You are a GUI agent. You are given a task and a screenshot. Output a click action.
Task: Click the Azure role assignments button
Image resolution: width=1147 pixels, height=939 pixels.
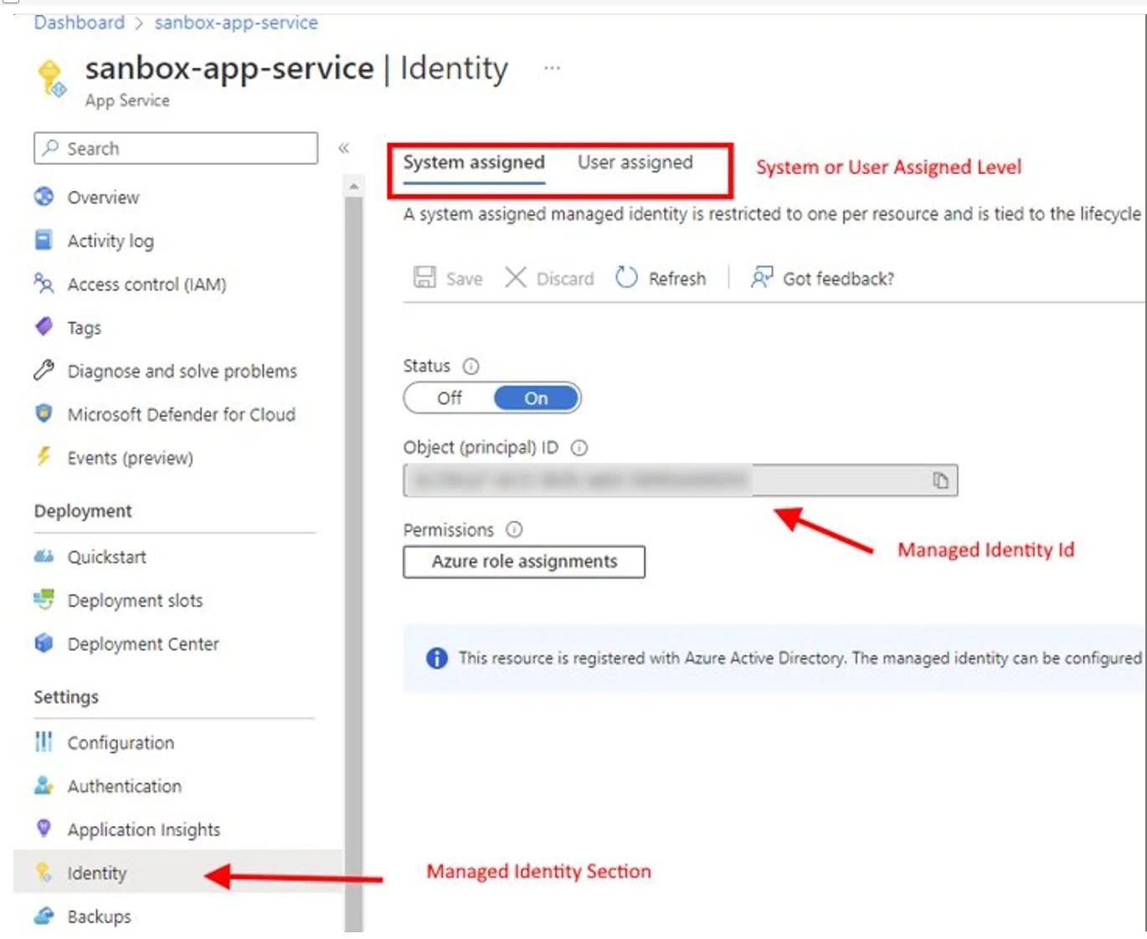[x=523, y=562]
